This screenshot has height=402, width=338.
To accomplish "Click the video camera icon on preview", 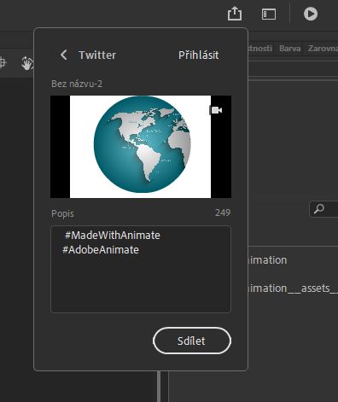I will (x=216, y=110).
